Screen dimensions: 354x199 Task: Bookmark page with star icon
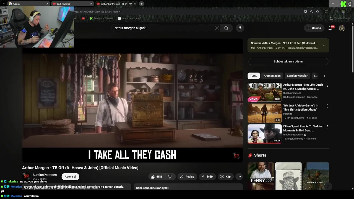point(317,12)
